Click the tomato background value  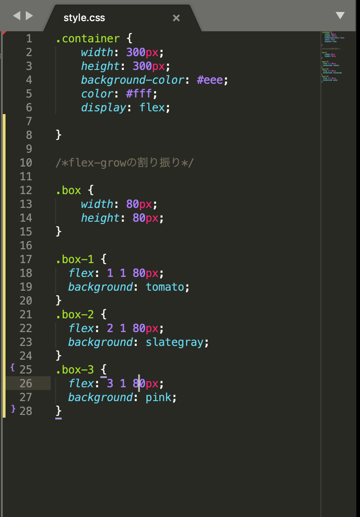point(165,287)
